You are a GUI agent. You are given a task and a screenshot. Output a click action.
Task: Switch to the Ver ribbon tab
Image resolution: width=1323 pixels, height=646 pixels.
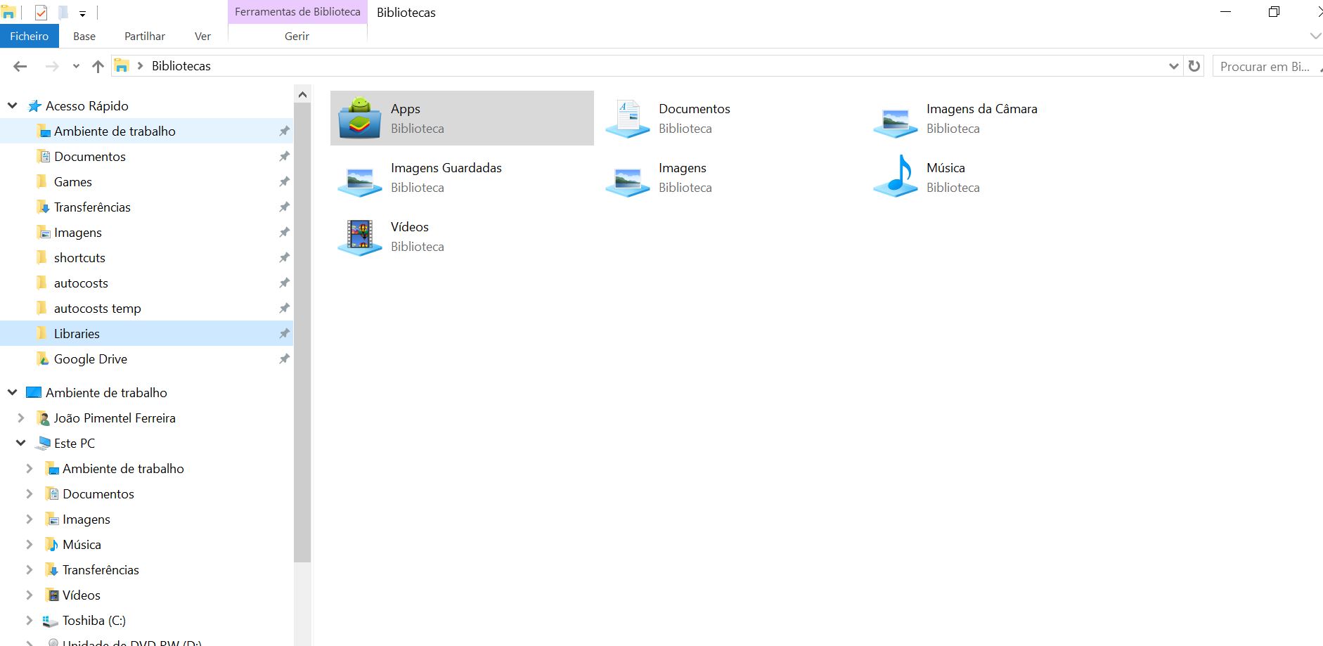(202, 36)
